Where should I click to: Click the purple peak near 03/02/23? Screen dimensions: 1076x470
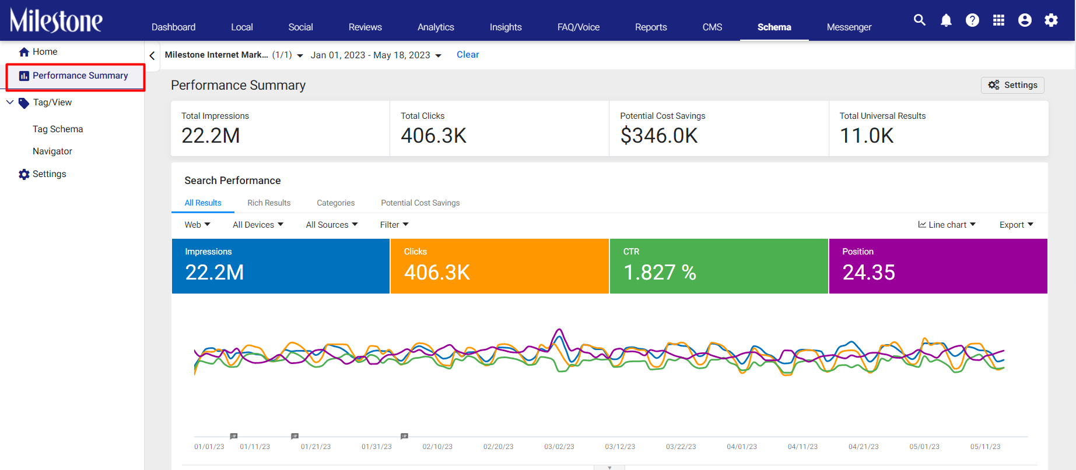point(560,330)
